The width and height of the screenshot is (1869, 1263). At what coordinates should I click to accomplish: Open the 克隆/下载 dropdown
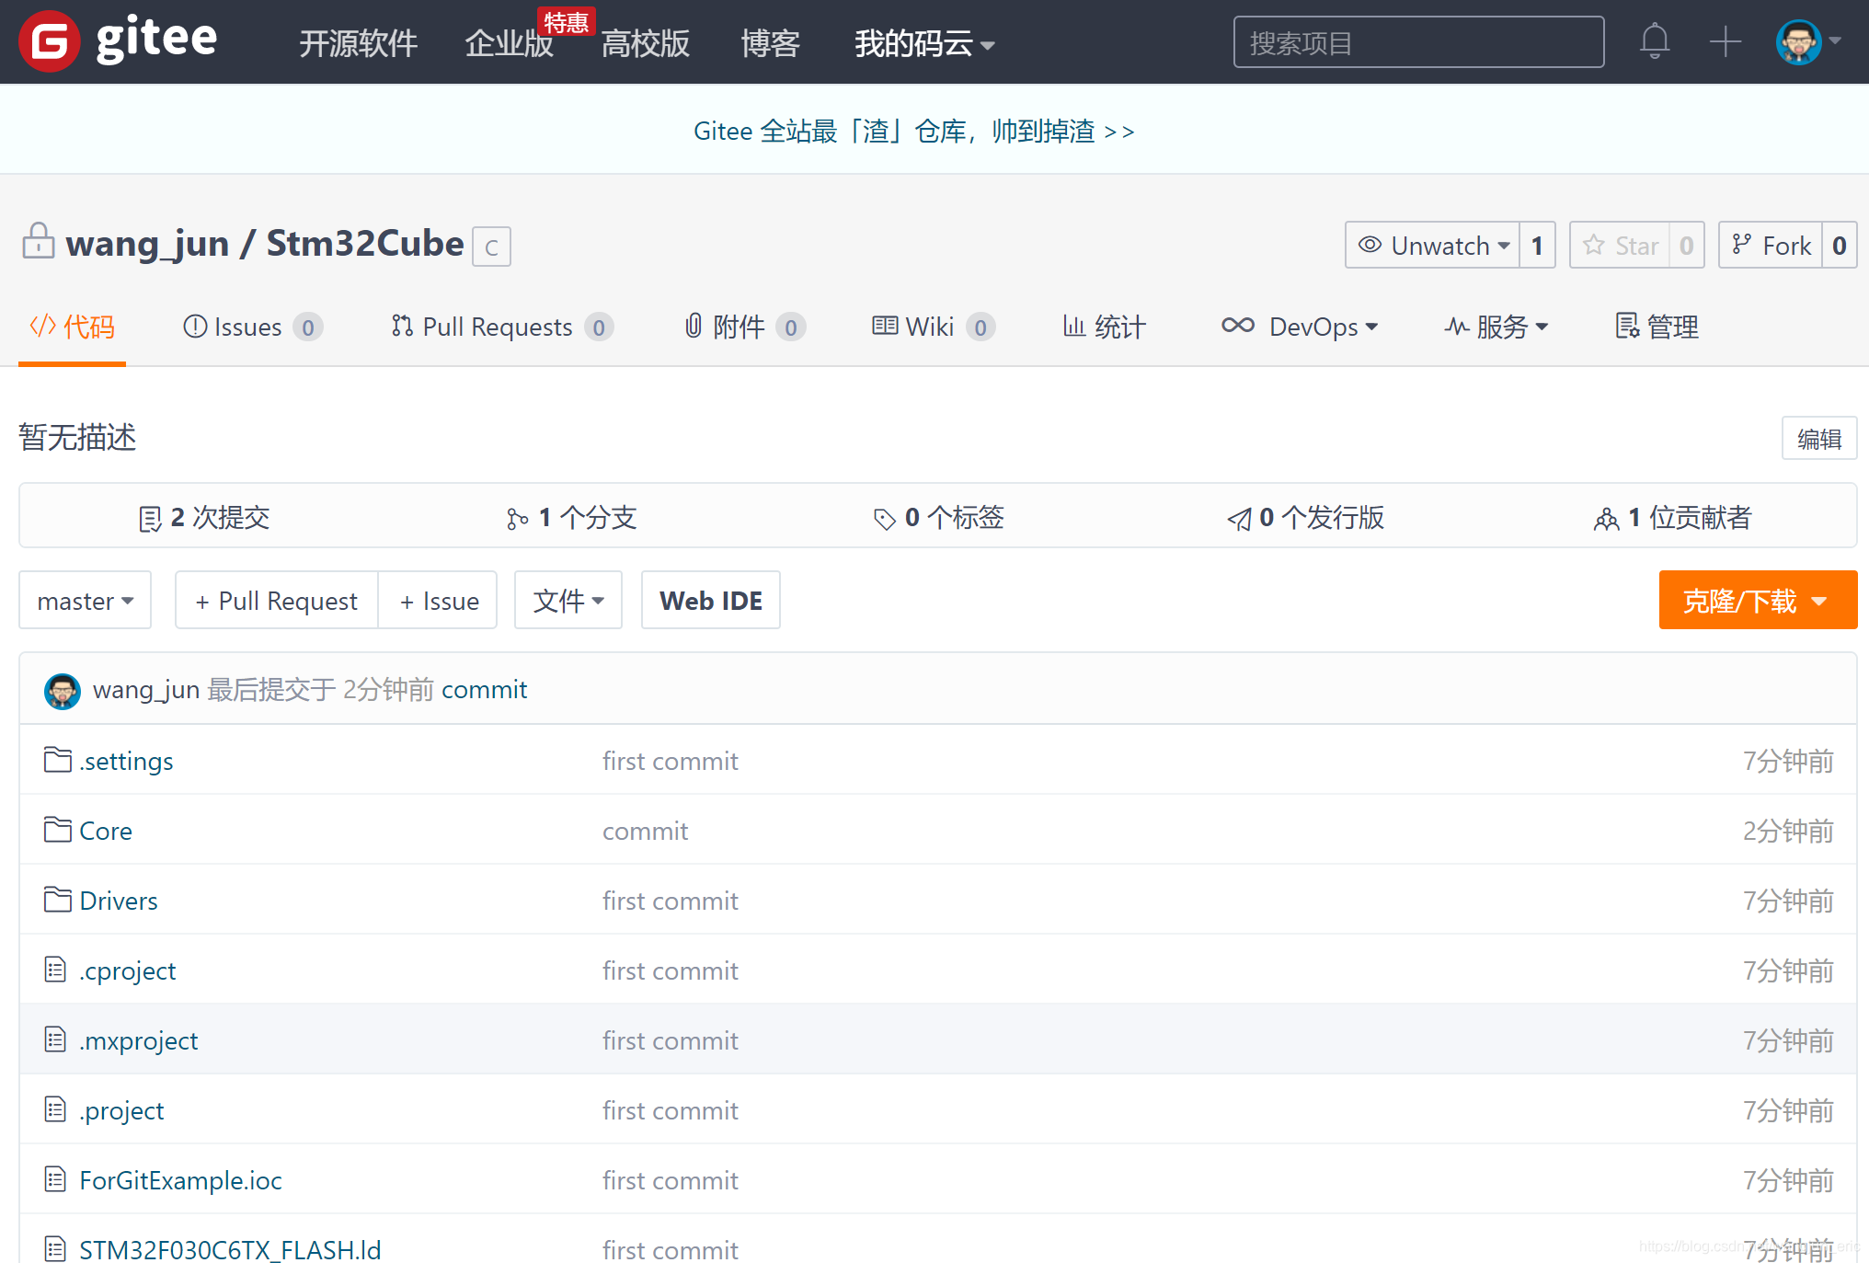click(1757, 601)
